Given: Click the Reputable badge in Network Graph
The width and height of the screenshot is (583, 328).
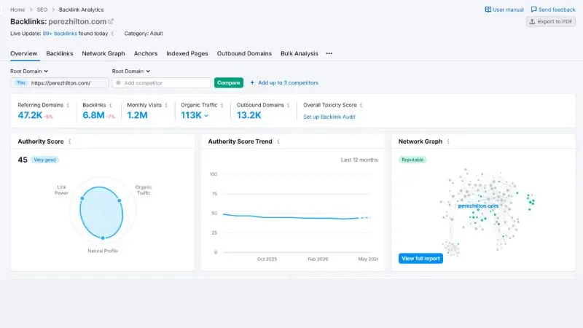Looking at the screenshot, I should (x=412, y=160).
